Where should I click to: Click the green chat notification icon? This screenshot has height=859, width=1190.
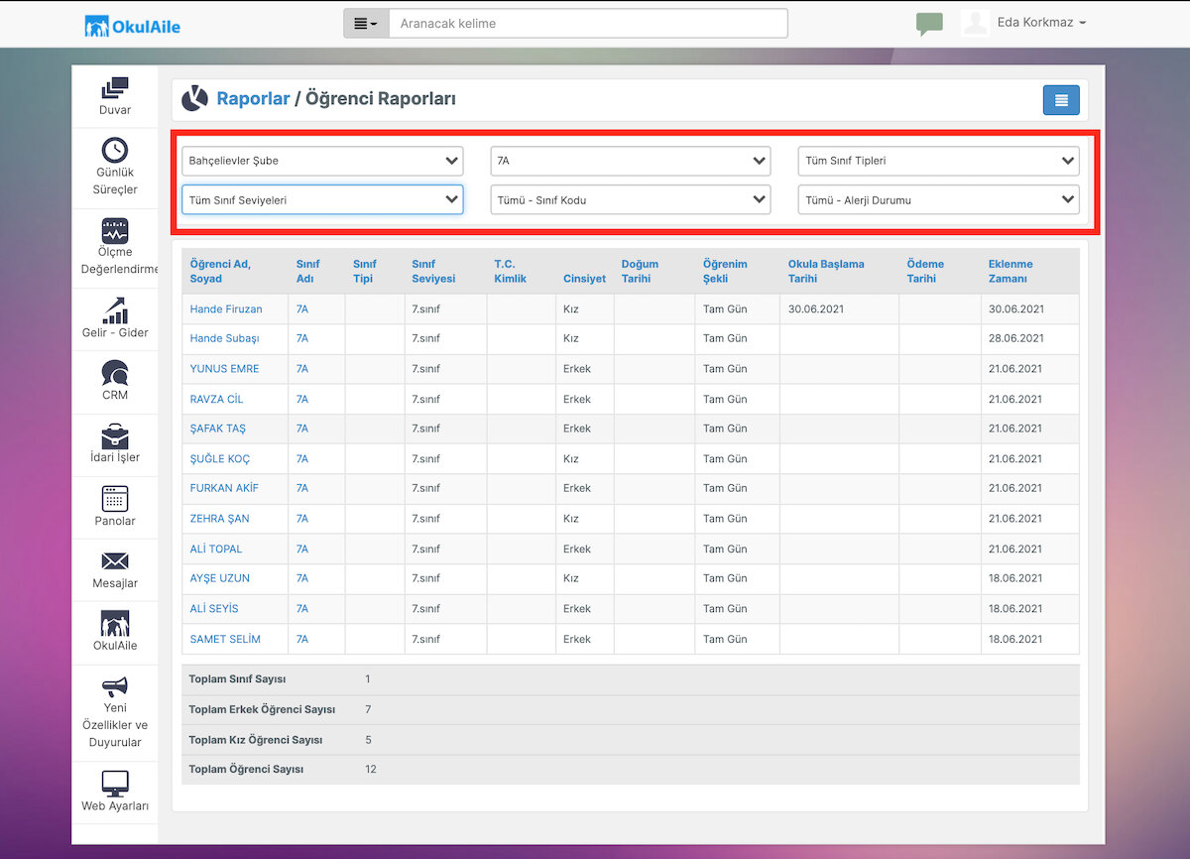pos(929,24)
